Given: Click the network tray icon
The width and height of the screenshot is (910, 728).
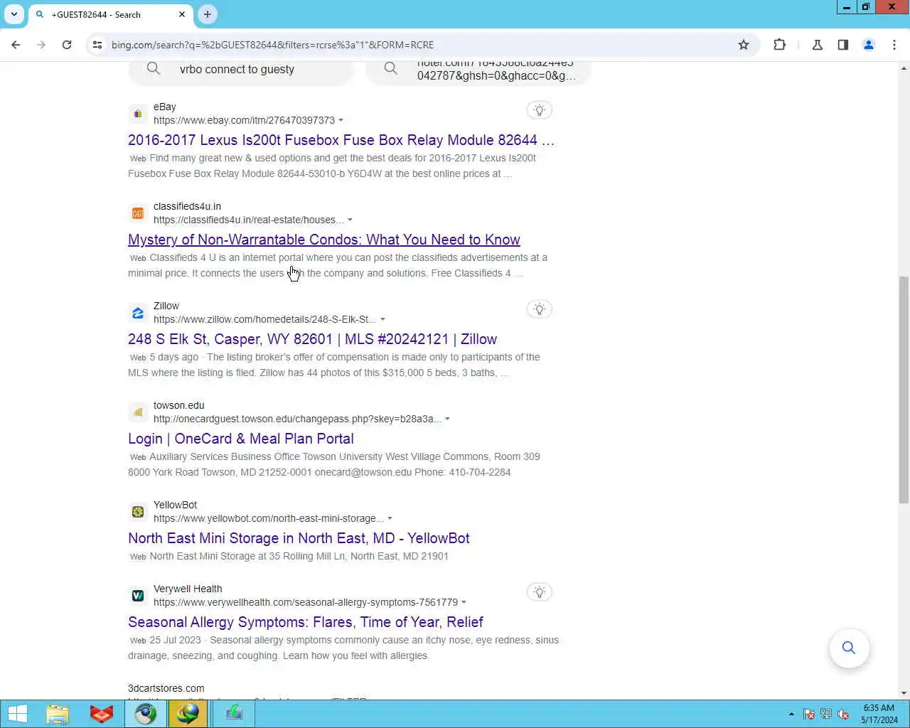Looking at the screenshot, I should [x=826, y=714].
